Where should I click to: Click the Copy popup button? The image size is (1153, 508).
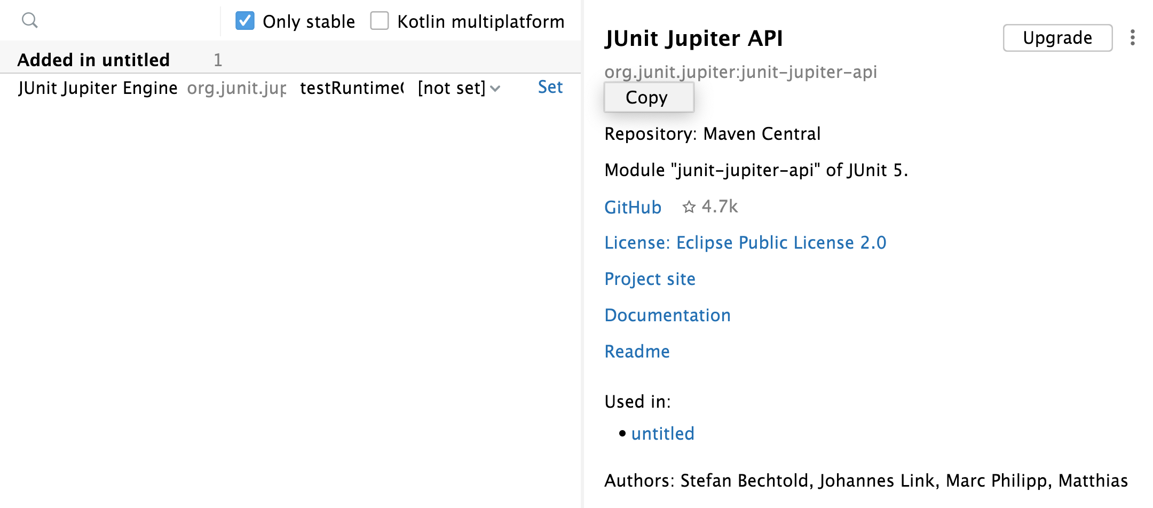[x=649, y=98]
